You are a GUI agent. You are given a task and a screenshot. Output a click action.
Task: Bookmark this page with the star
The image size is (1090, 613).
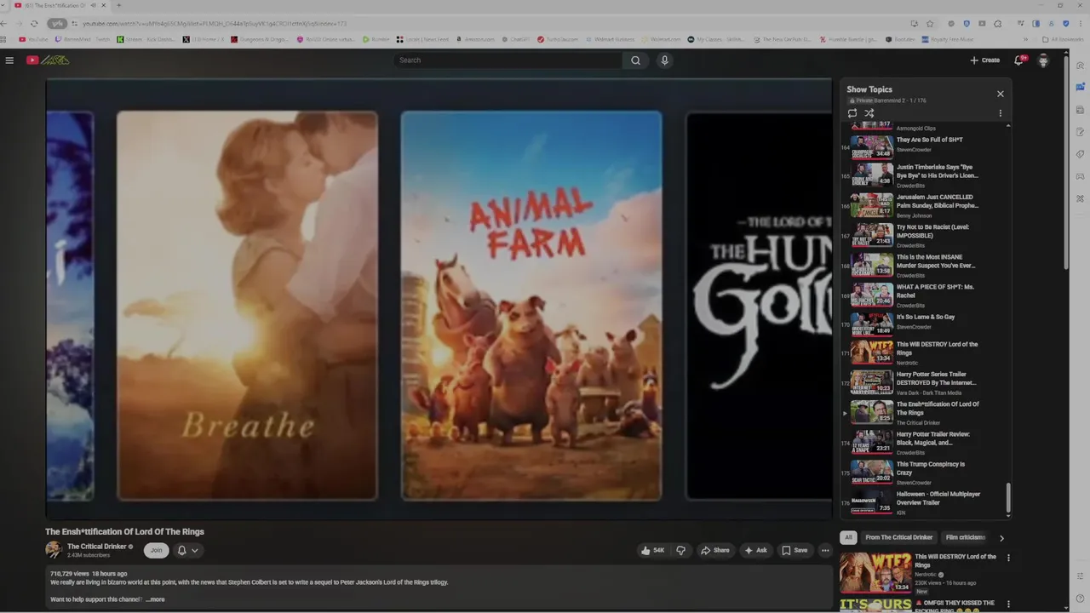point(929,23)
